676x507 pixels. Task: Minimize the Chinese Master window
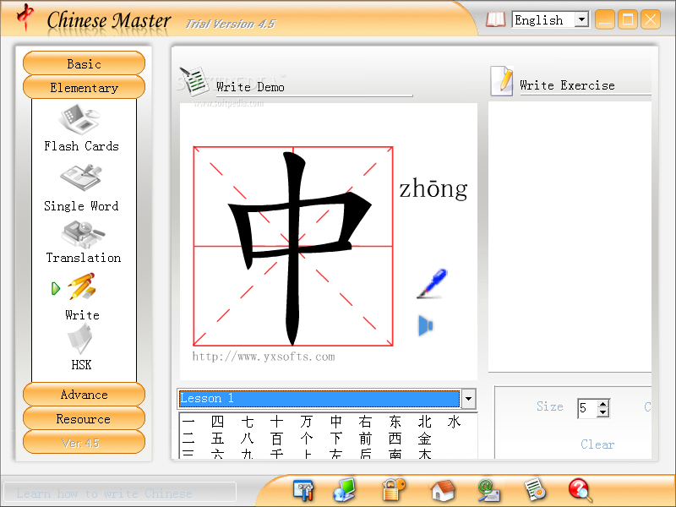tap(605, 19)
